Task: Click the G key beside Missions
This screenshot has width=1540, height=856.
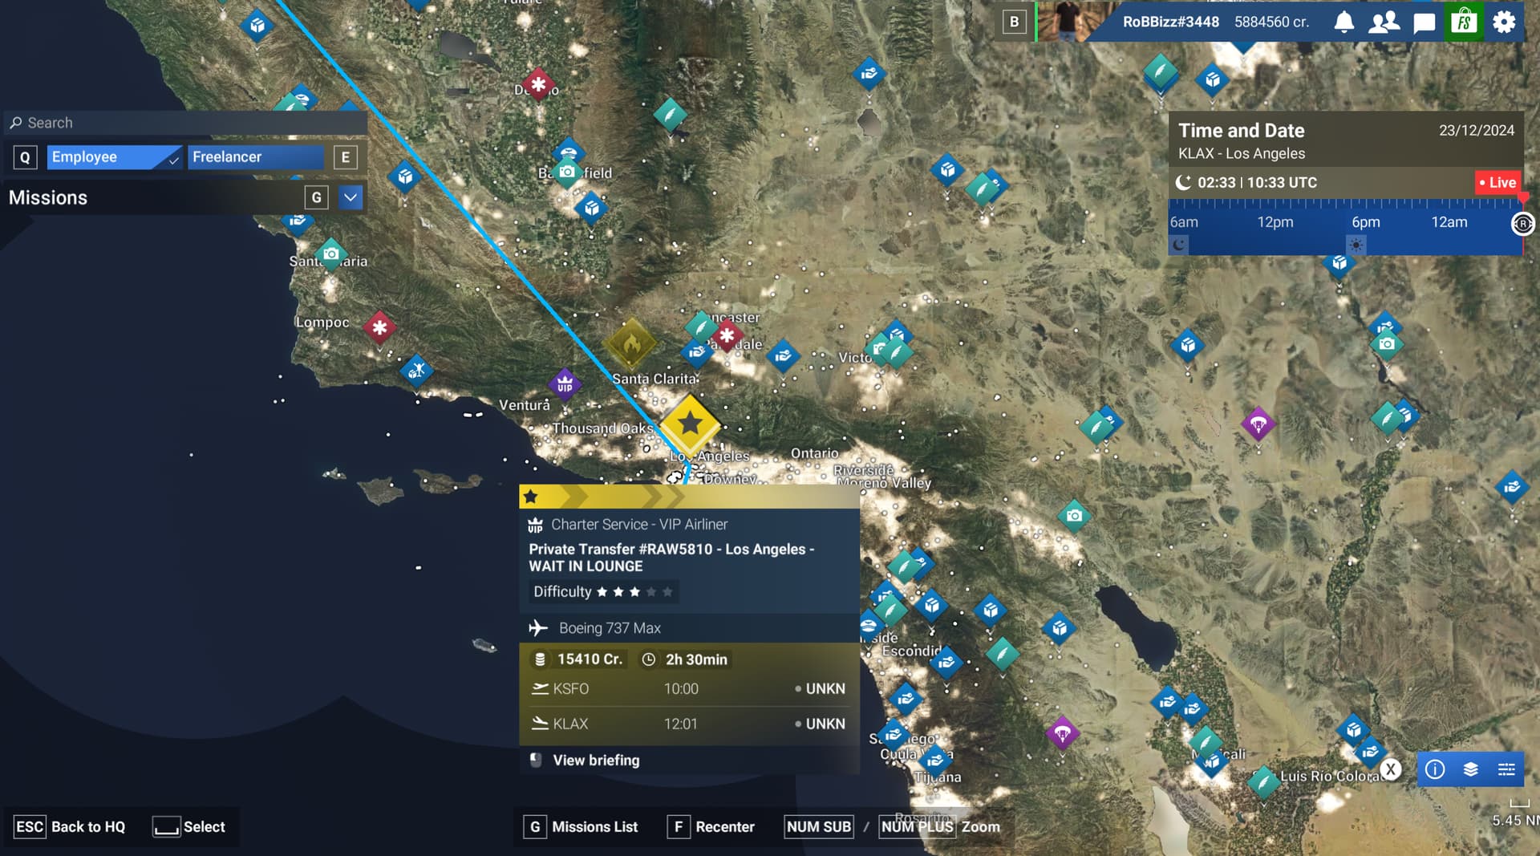Action: point(316,197)
